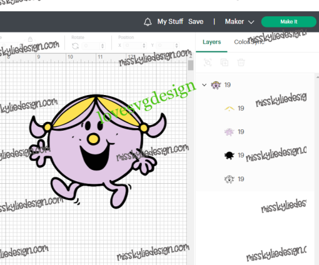
Task: Switch to the Color Sync tab
Action: [249, 42]
